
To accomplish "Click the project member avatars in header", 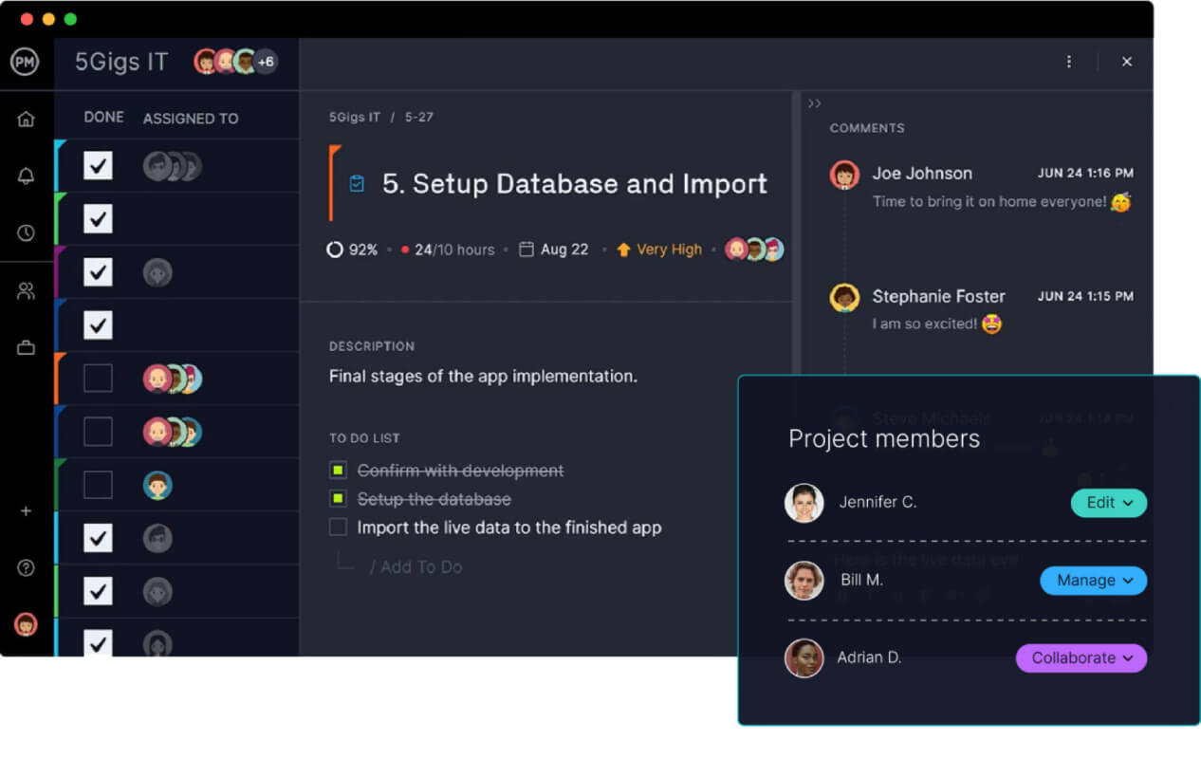I will (226, 62).
